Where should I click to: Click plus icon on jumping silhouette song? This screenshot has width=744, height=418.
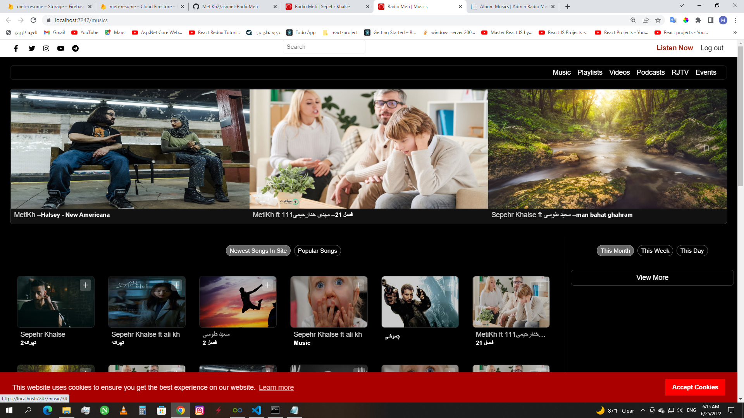pos(268,285)
